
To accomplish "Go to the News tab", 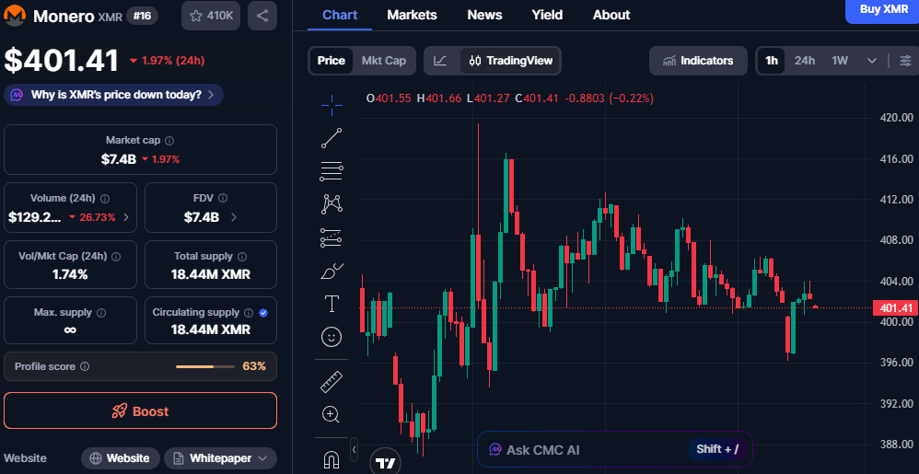I will point(484,15).
